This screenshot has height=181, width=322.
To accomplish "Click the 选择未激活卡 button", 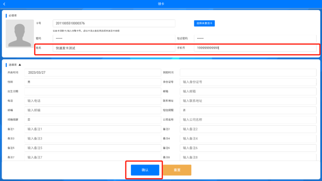I will 204,23.
